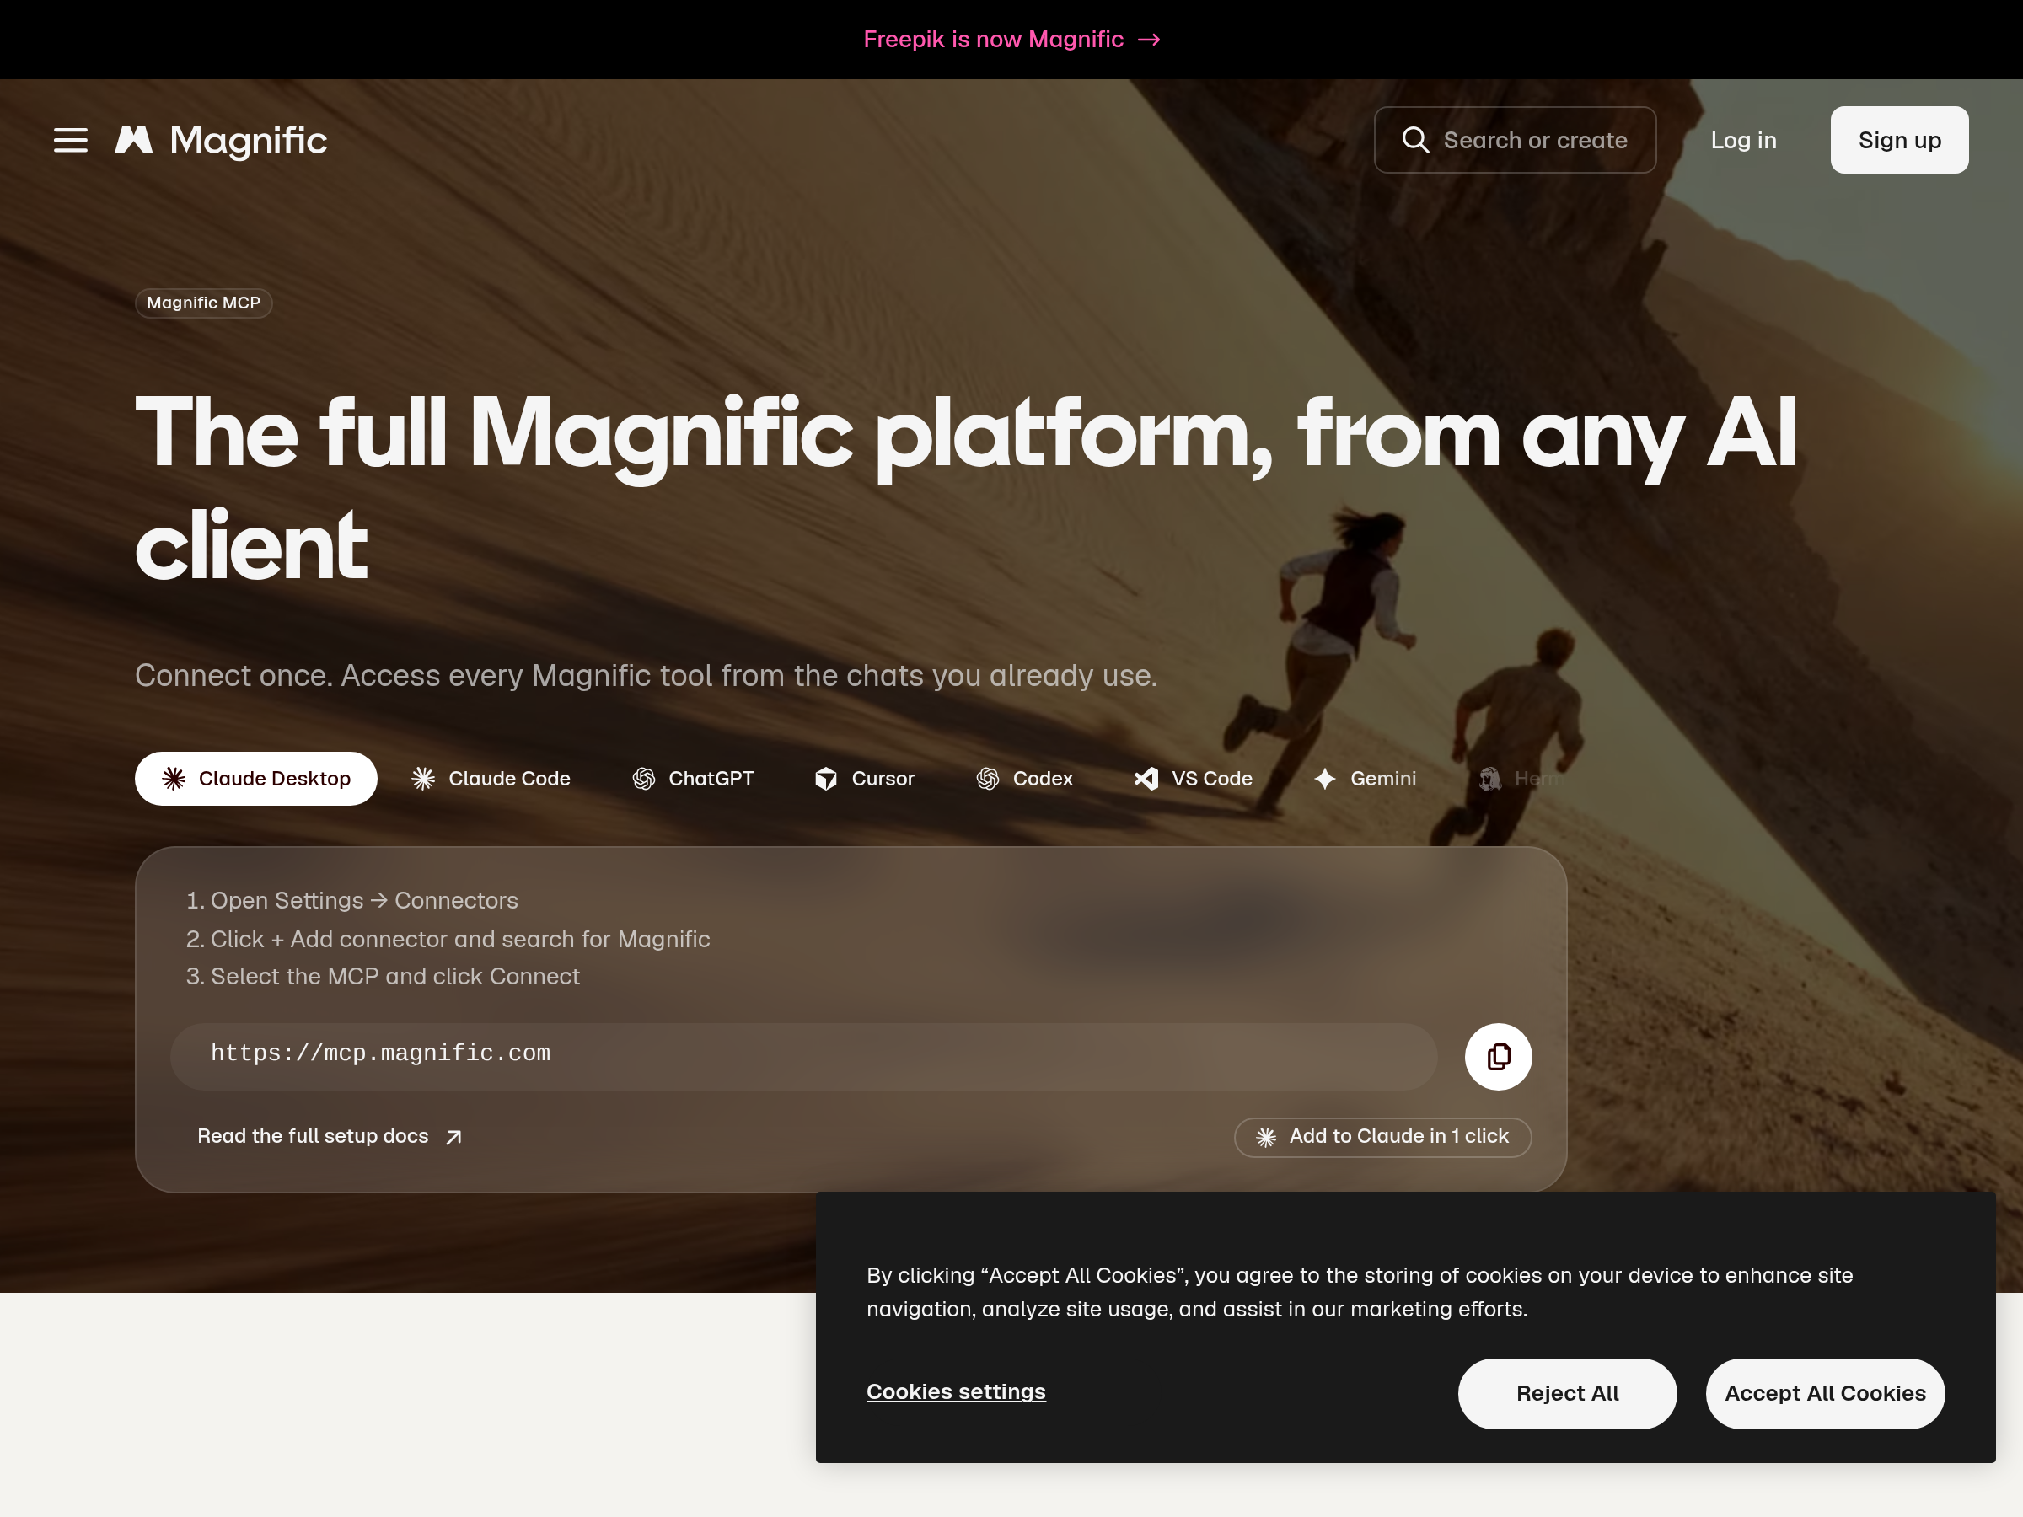Click the external arrow after setup docs
Screen dimensions: 2023x1517
tap(453, 1137)
